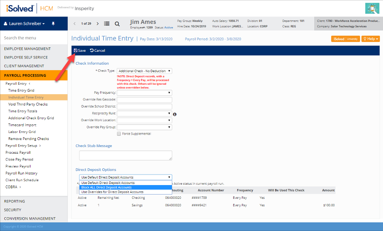Select Use Default Direct Deposit Accounts option
This screenshot has width=383, height=231.
(125, 183)
